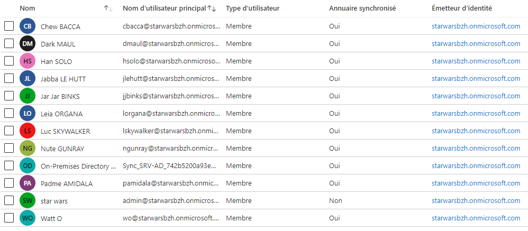Open the Jabba LE HUTT user entry

(x=63, y=79)
